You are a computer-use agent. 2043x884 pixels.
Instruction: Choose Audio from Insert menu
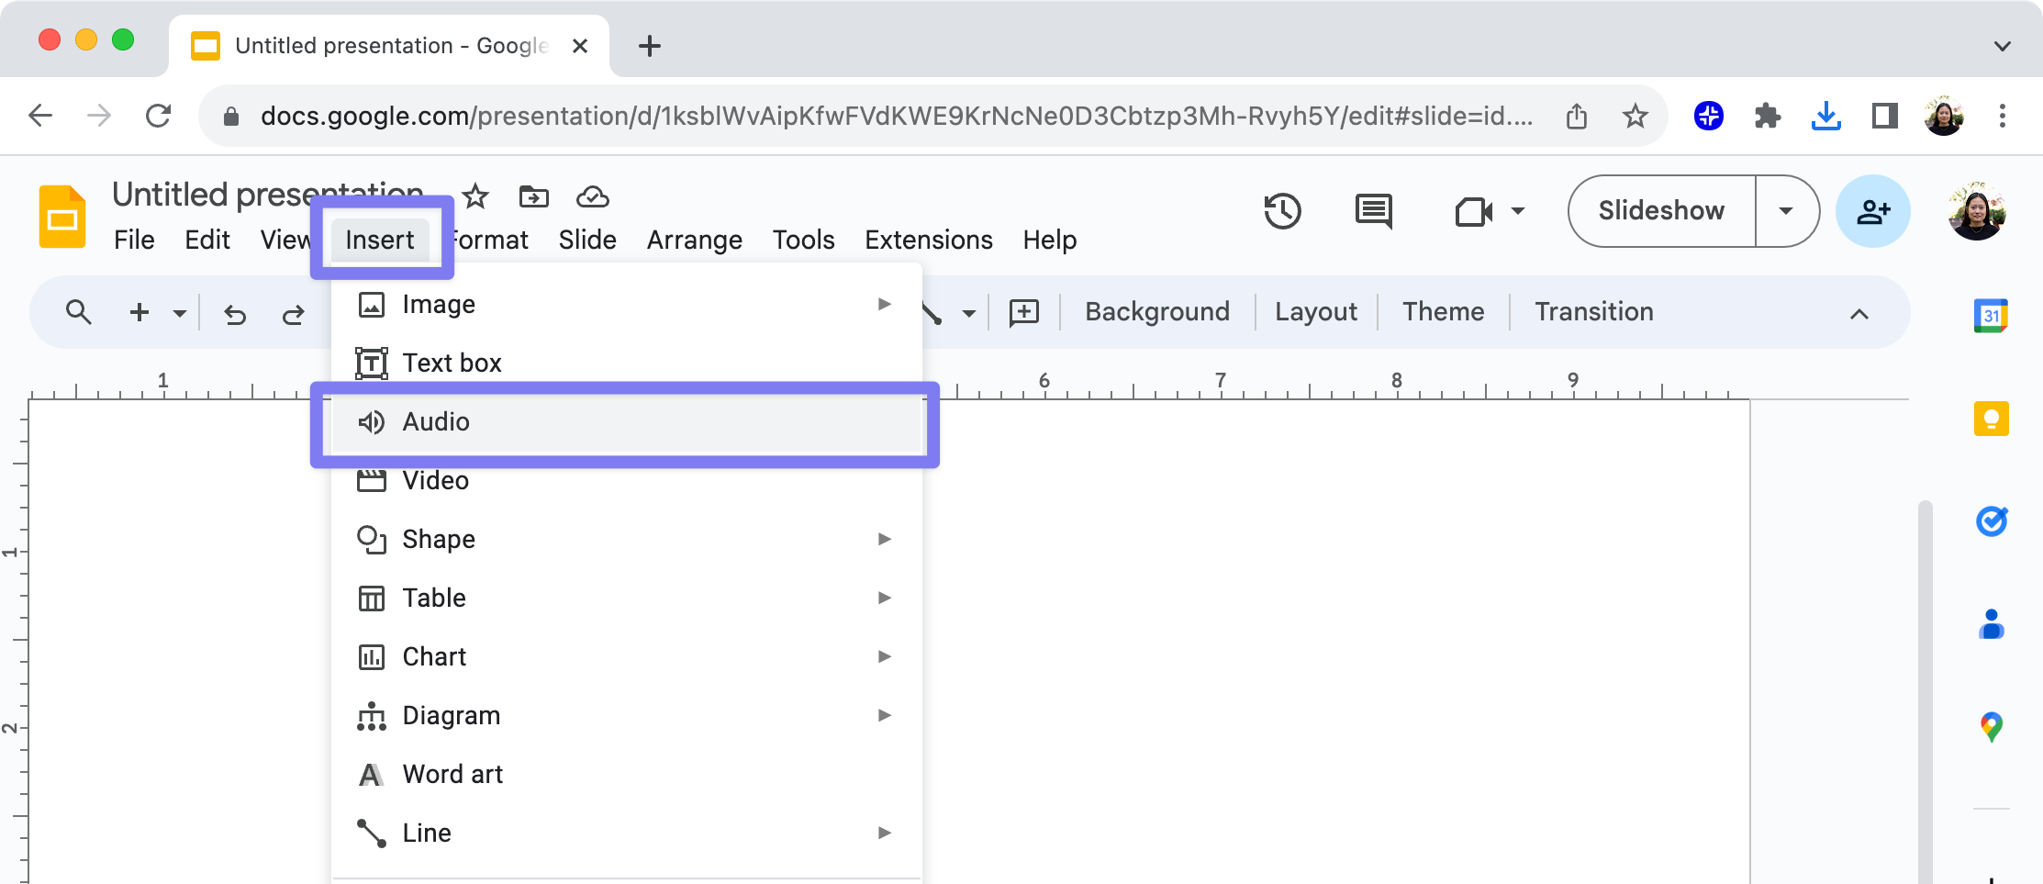[x=627, y=422]
